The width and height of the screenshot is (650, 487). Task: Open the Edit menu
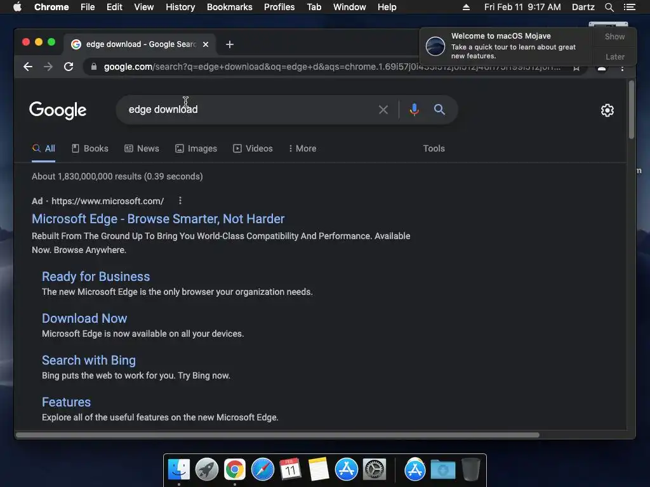pos(114,7)
